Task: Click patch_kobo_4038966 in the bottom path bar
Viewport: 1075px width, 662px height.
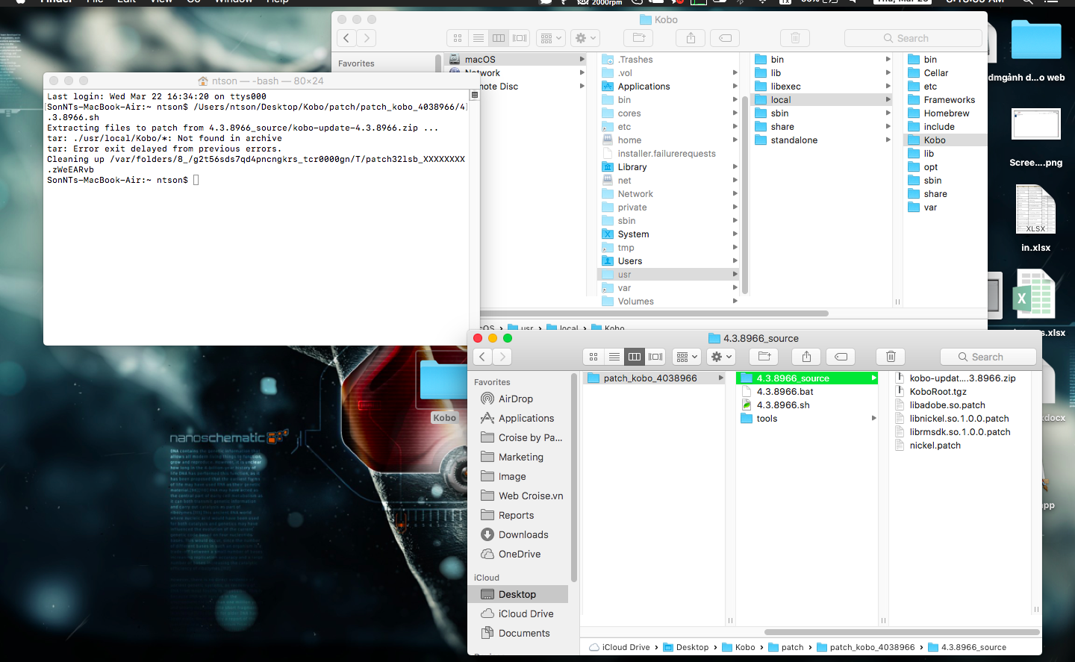Action: (866, 648)
